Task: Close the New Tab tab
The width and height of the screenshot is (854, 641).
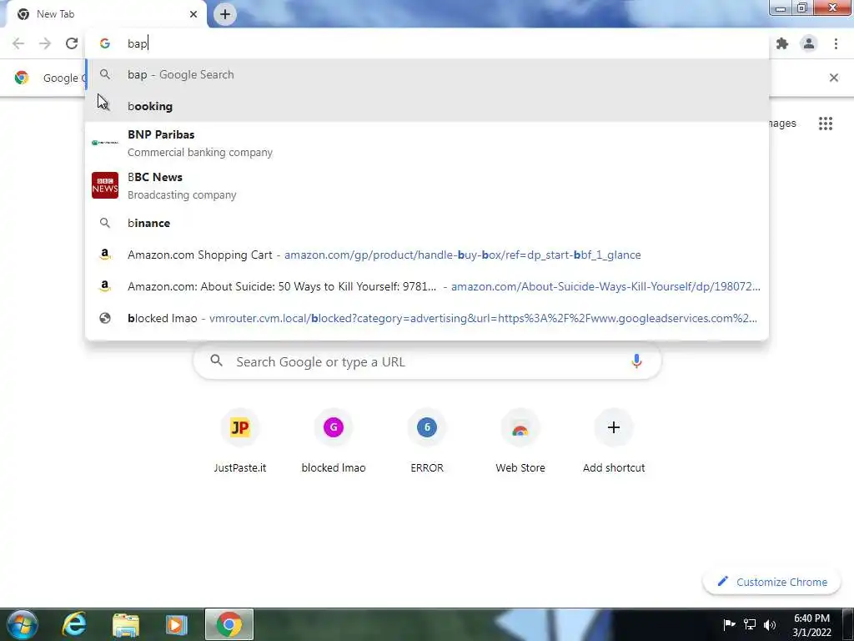Action: click(193, 14)
